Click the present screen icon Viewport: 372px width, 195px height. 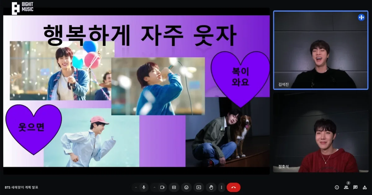coord(199,187)
